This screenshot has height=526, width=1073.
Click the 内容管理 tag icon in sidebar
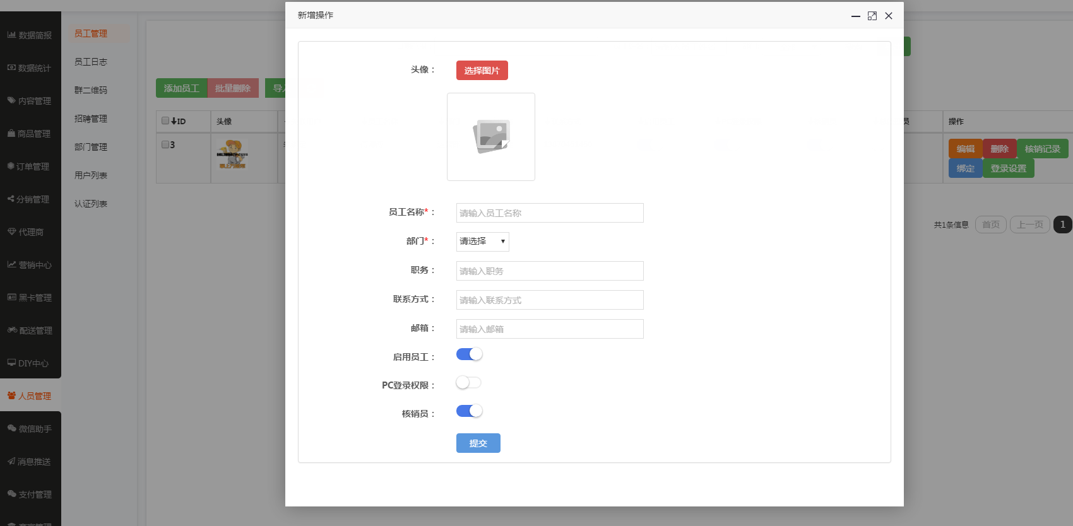pyautogui.click(x=11, y=100)
